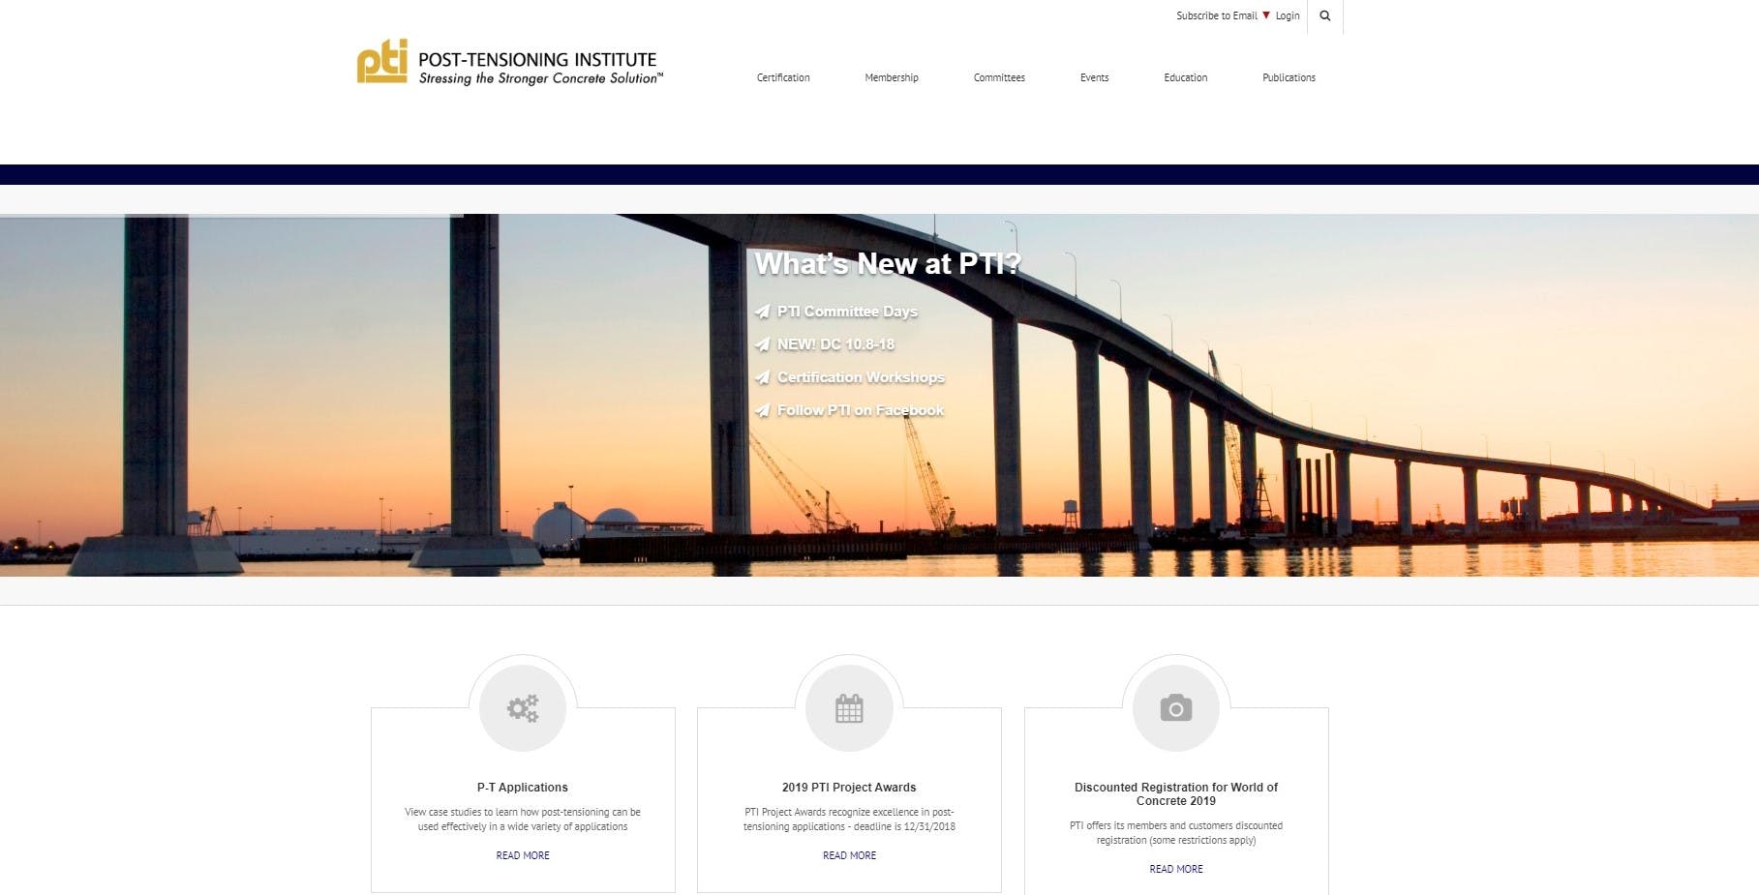Click the paper plane icon beside NEW! DC 10.8-18

point(762,344)
